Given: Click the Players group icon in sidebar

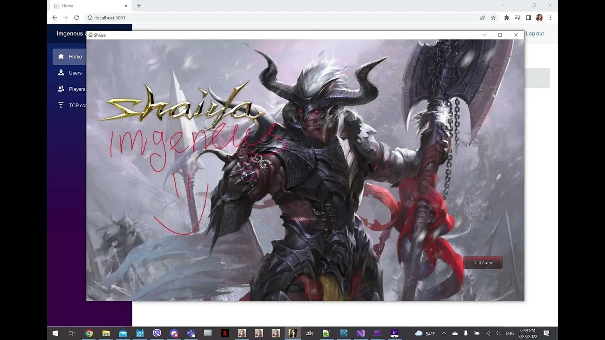Looking at the screenshot, I should [61, 89].
